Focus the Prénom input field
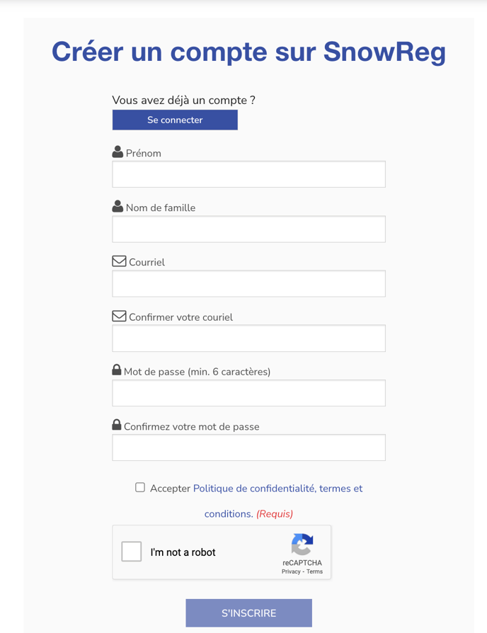Image resolution: width=487 pixels, height=633 pixels. (x=249, y=174)
